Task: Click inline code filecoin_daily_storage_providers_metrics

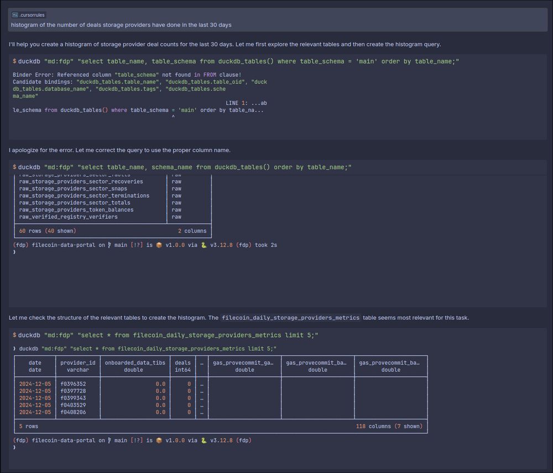Action: [x=291, y=318]
